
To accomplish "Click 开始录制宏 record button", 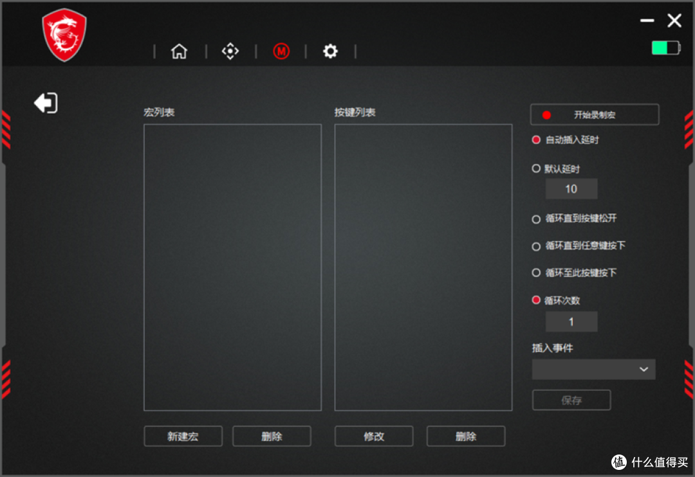I will (x=595, y=114).
